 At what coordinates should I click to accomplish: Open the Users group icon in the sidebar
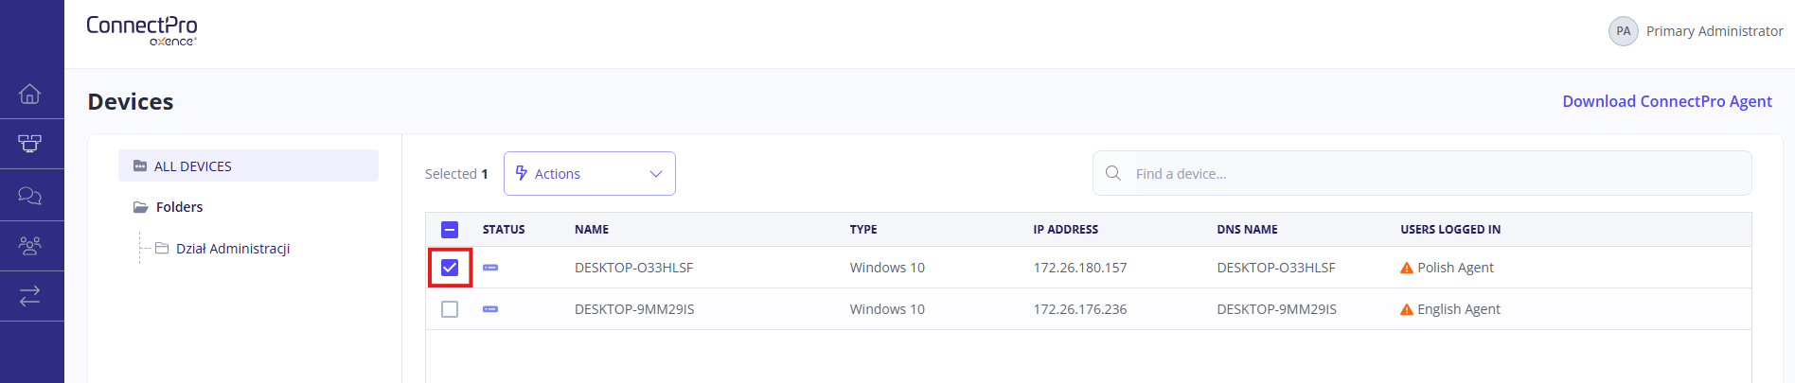point(30,246)
